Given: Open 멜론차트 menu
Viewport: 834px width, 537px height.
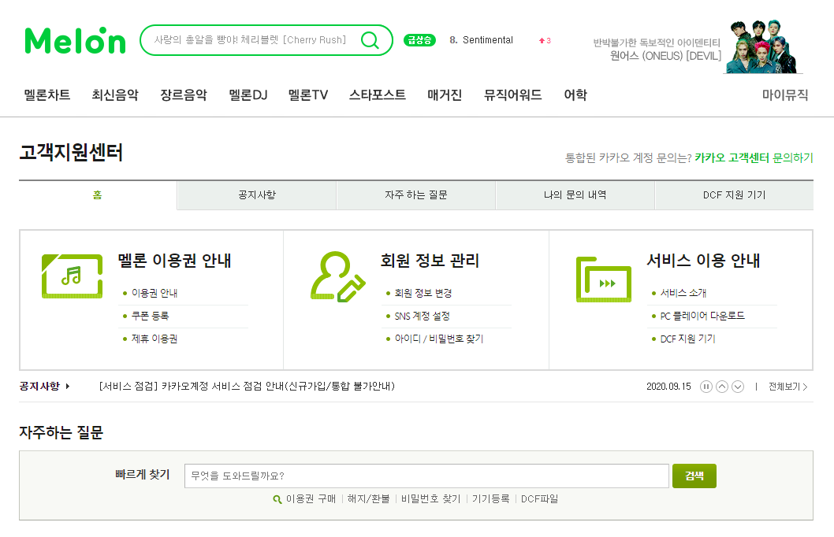Looking at the screenshot, I should pyautogui.click(x=47, y=95).
